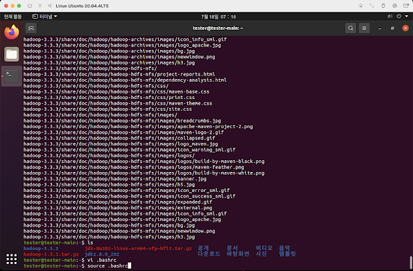
Task: Open the VM drive image icon
Action: click(394, 6)
